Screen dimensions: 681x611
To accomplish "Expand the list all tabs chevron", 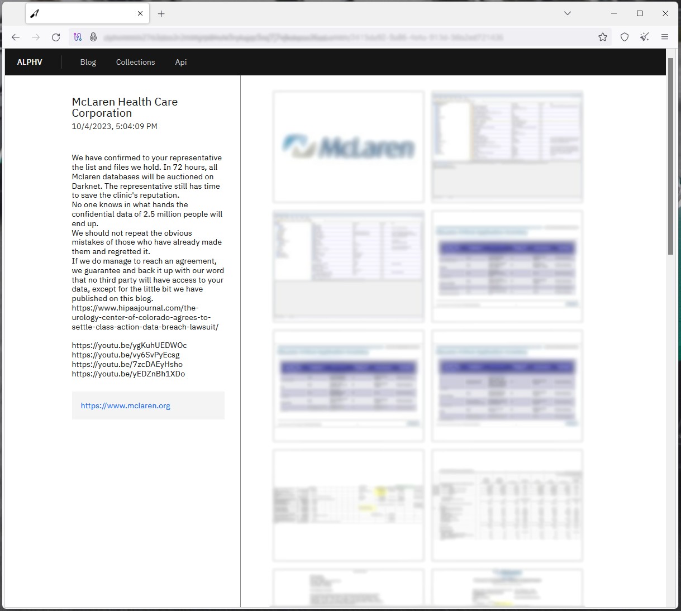I will (x=567, y=13).
